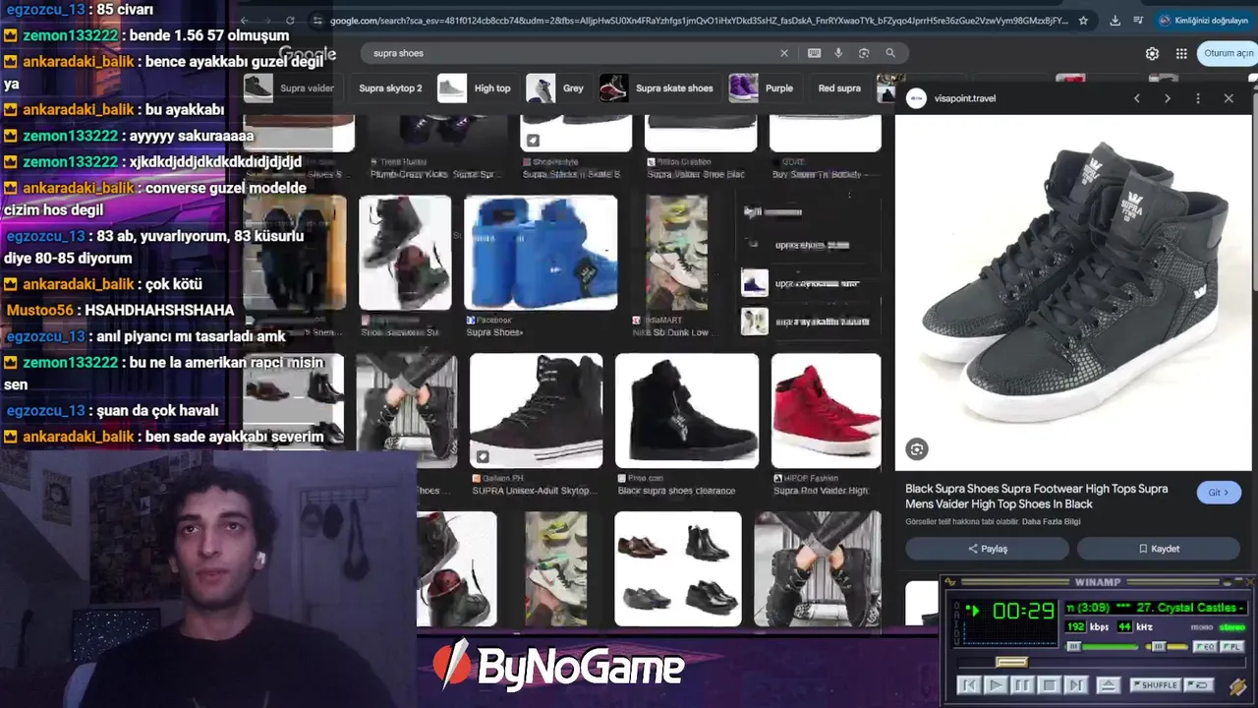Viewport: 1258px width, 708px height.
Task: Click the Paylaş share button
Action: 988,549
